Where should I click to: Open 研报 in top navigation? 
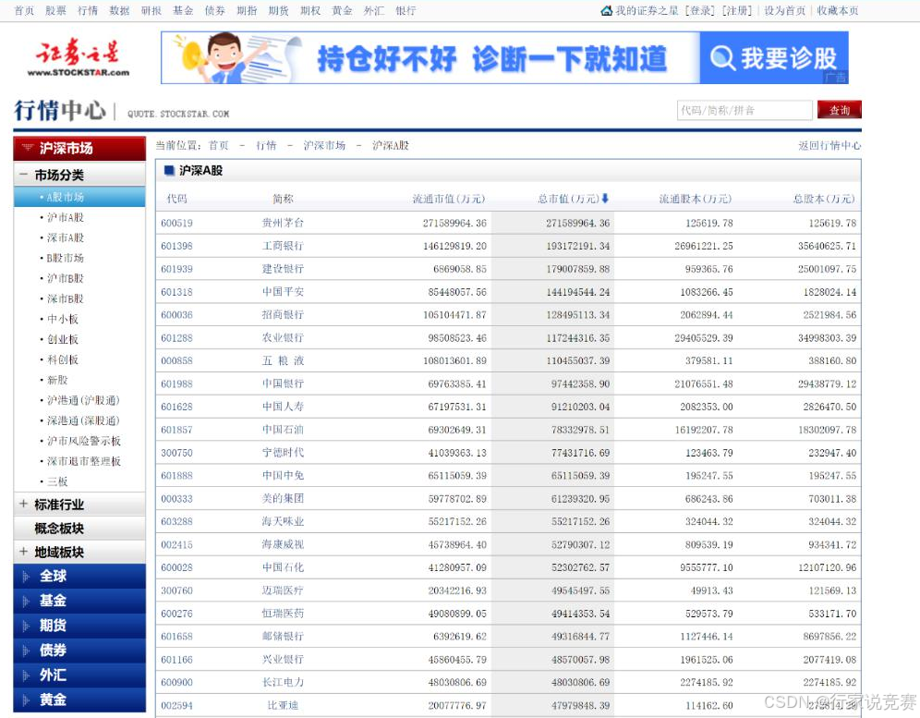(151, 10)
